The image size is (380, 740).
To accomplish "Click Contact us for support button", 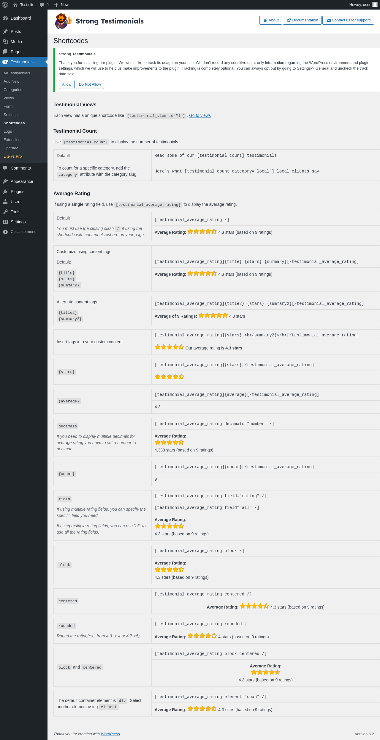I will point(348,20).
